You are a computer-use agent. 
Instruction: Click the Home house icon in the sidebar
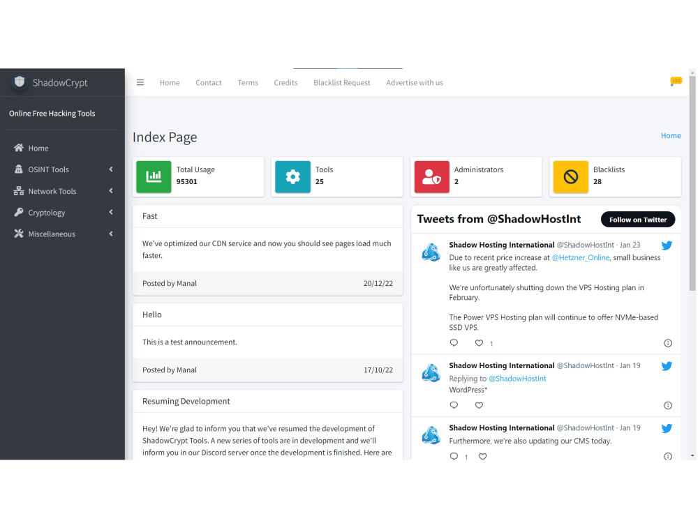pyautogui.click(x=19, y=148)
